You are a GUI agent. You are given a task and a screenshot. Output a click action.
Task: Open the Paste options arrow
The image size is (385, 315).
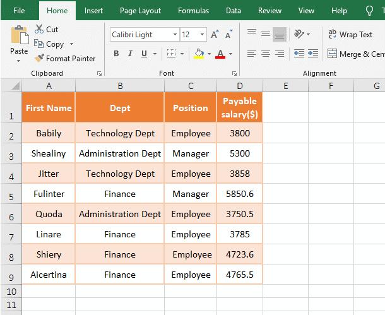(x=19, y=61)
